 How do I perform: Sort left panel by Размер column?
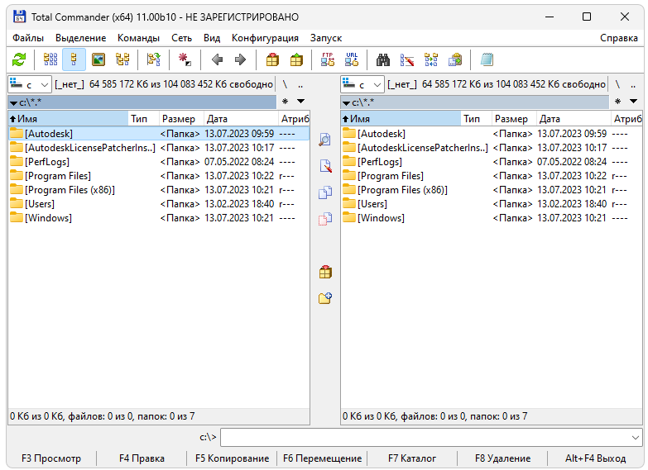pos(181,119)
